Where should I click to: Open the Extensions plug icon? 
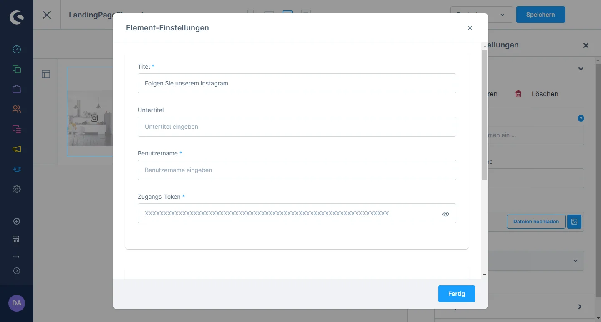(x=17, y=169)
